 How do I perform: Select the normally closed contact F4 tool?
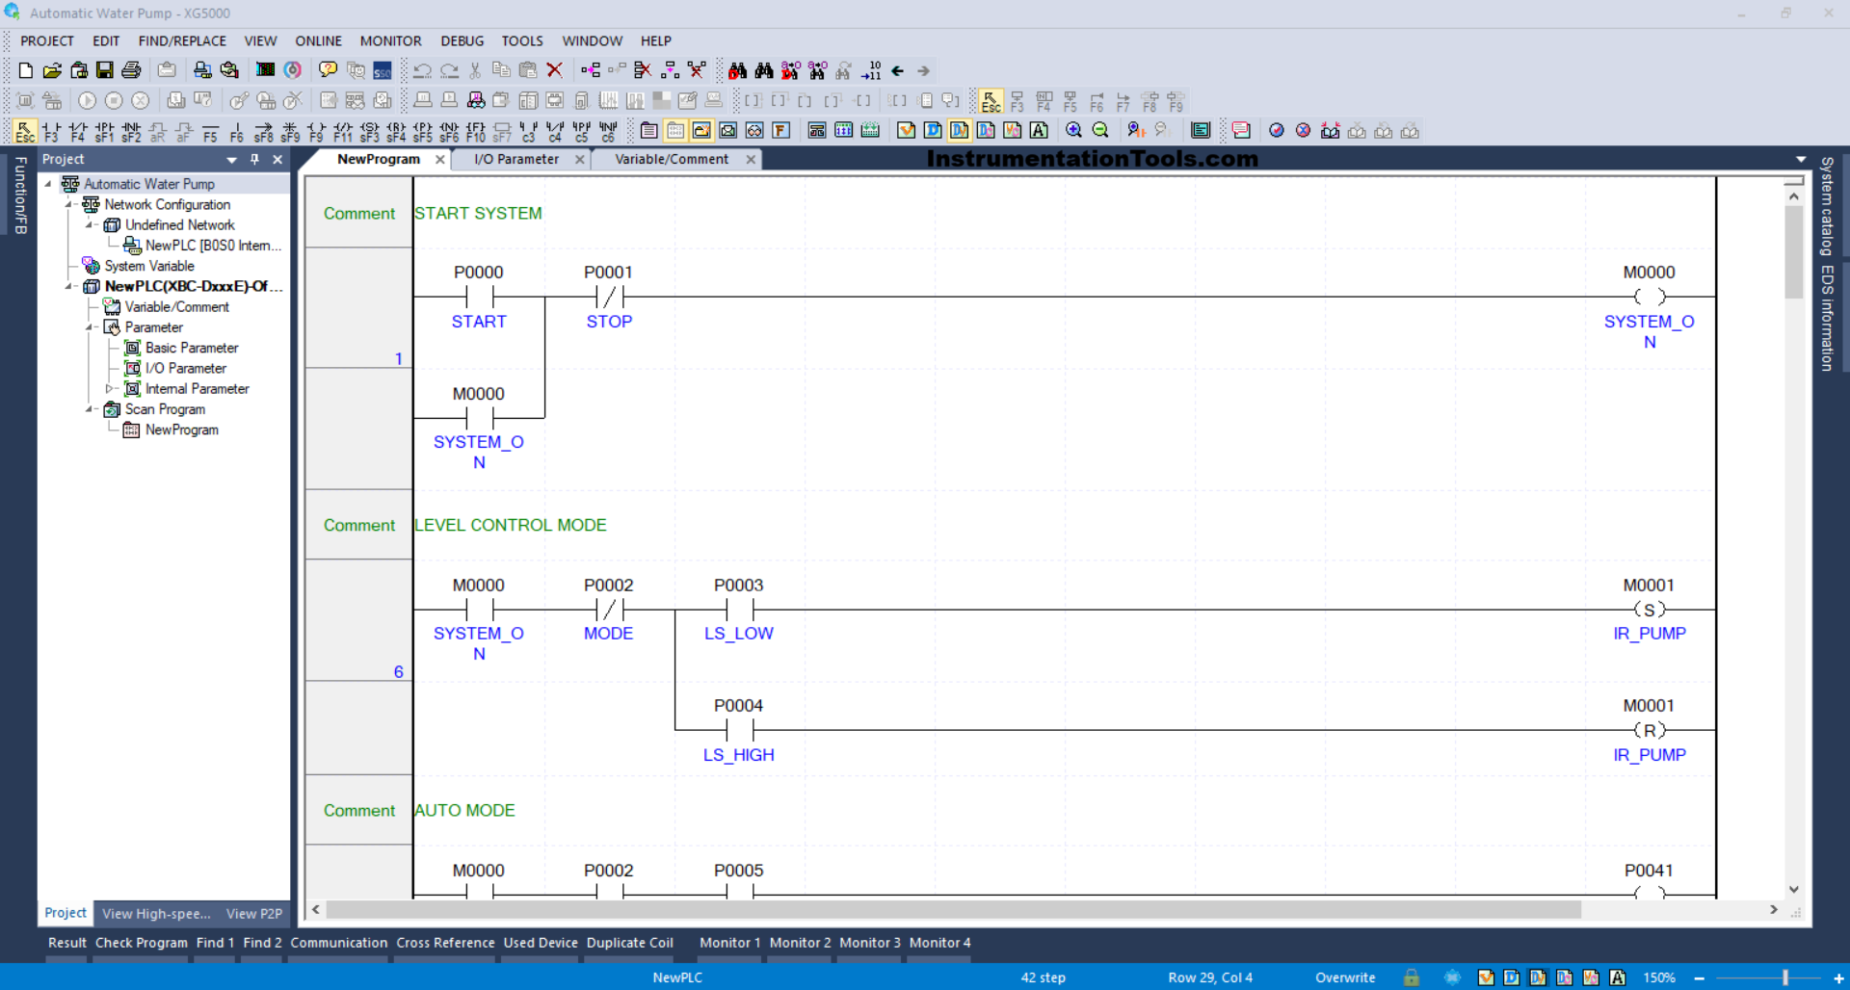[78, 132]
